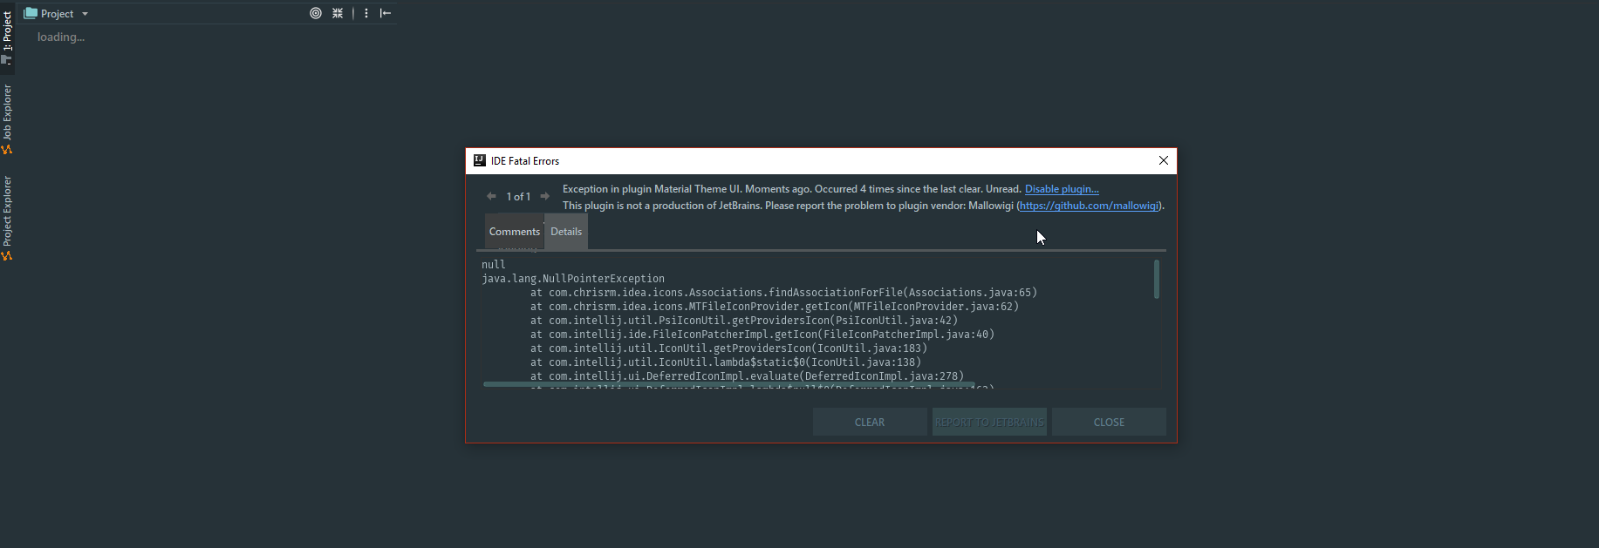The height and width of the screenshot is (548, 1599).
Task: Close the IDE Fatal Errors dialog
Action: (x=1163, y=160)
